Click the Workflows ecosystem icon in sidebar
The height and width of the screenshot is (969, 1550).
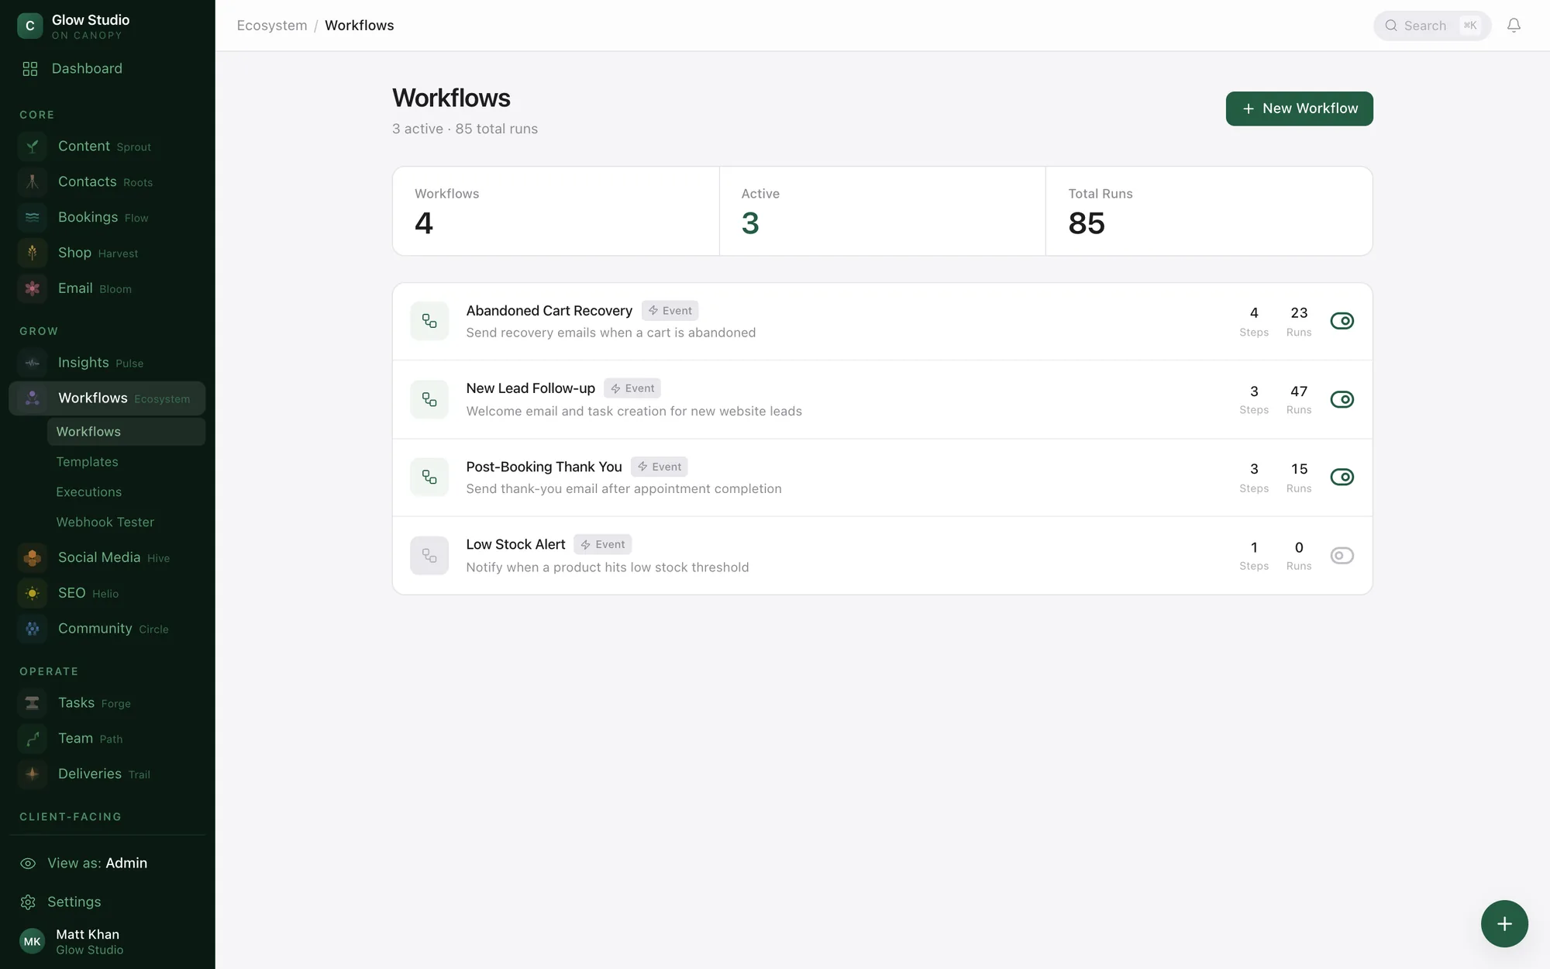coord(33,398)
